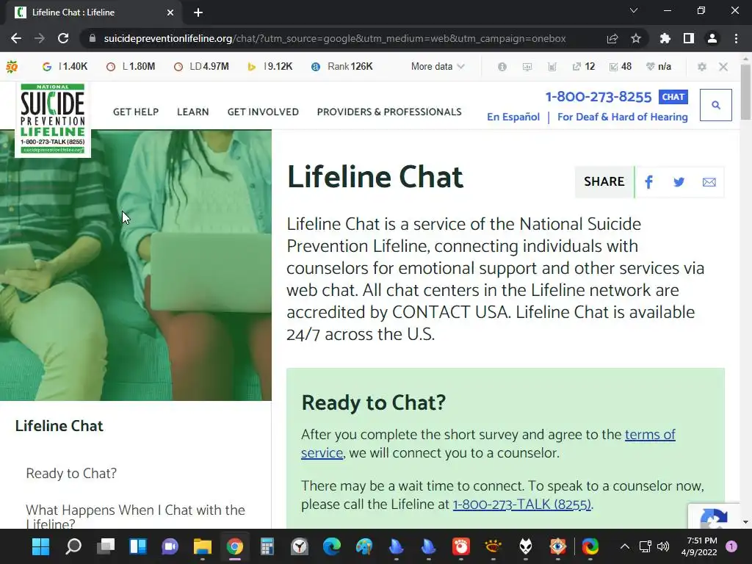The image size is (752, 564).
Task: Go to Ready to Chat? sidebar item
Action: point(71,474)
